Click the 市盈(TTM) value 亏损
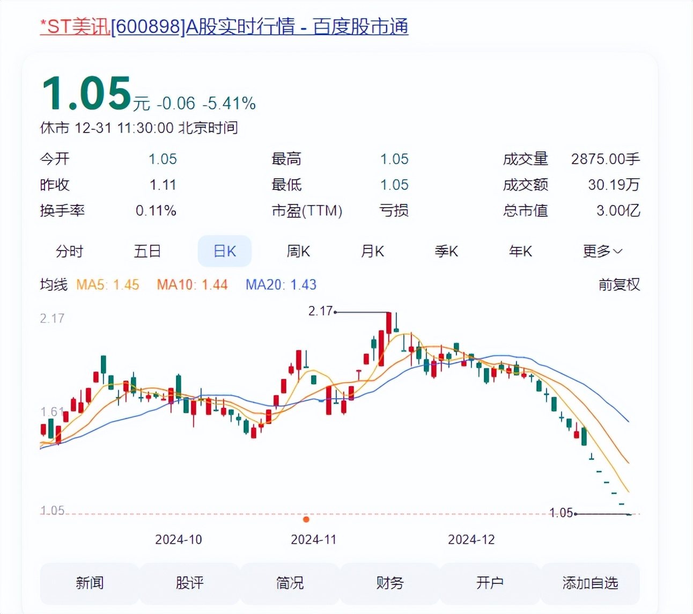Screen dimensions: 693x614 [x=394, y=210]
